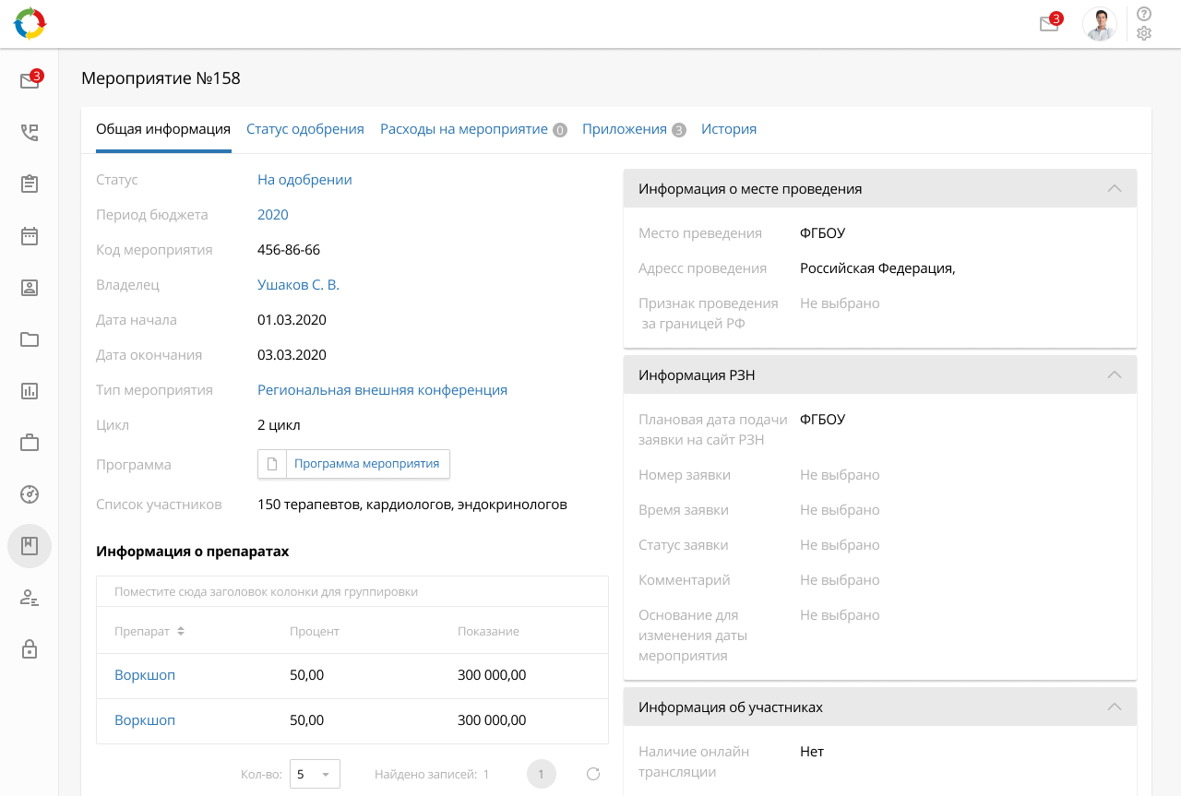Open the owner link Ушаков С. В.
The height and width of the screenshot is (796, 1181).
298,285
